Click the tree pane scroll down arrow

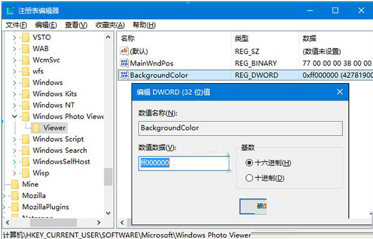tap(108, 213)
